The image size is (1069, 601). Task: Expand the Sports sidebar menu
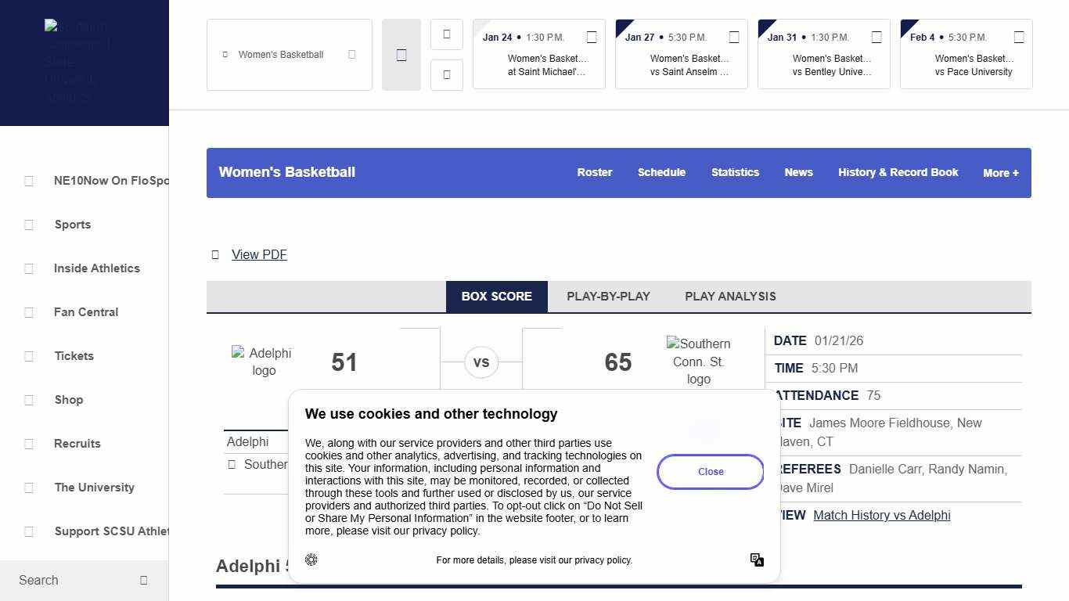[73, 225]
